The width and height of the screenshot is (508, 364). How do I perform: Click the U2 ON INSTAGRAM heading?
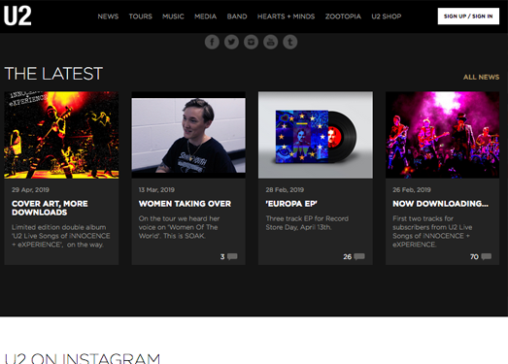pos(83,359)
